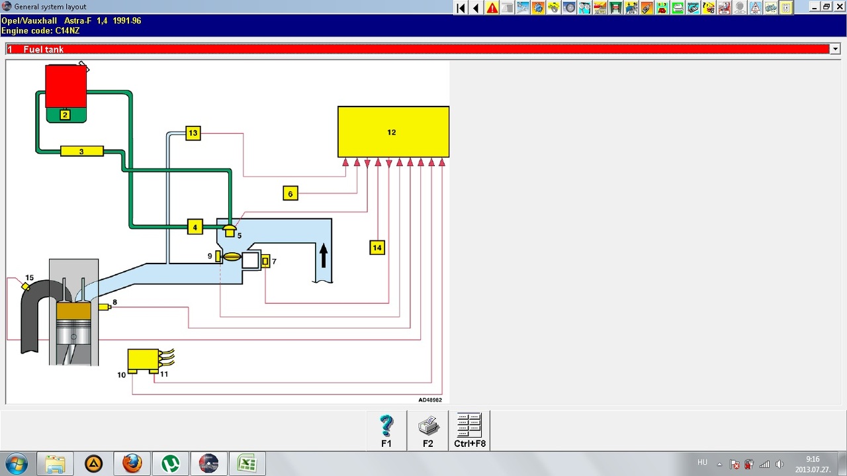
Task: Click component 7 sensor on throttle body
Action: pos(265,262)
